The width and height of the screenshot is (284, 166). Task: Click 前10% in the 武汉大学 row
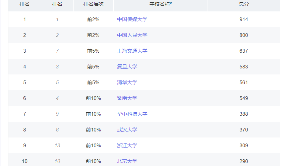coord(93,130)
